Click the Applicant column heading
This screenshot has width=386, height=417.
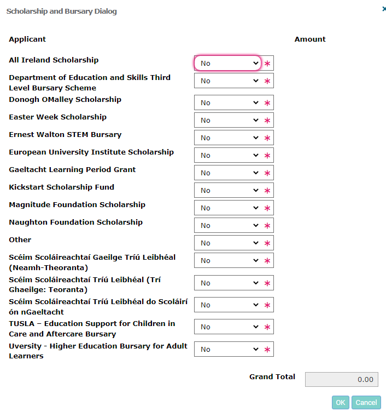tap(27, 39)
